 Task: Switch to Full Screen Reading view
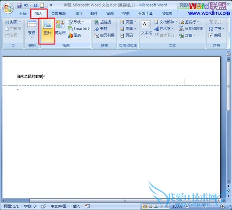tap(150, 206)
